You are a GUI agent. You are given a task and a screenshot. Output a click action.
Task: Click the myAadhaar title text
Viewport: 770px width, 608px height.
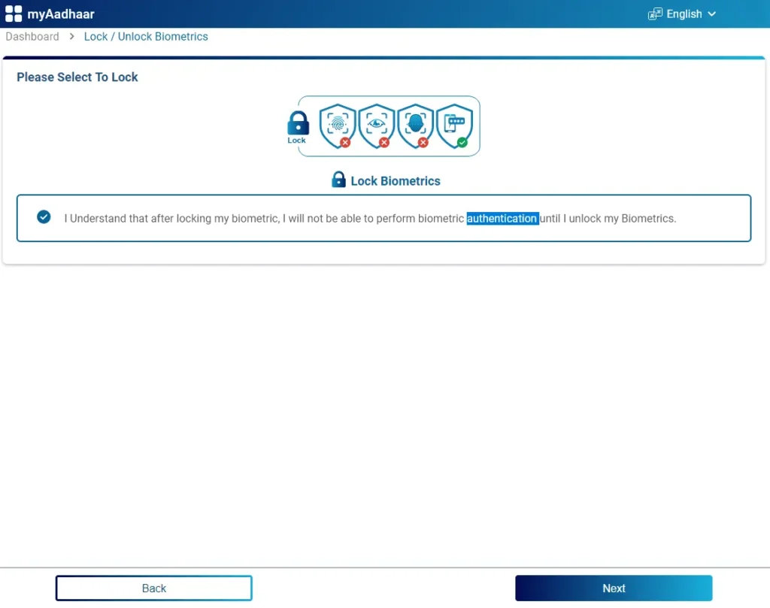[60, 14]
